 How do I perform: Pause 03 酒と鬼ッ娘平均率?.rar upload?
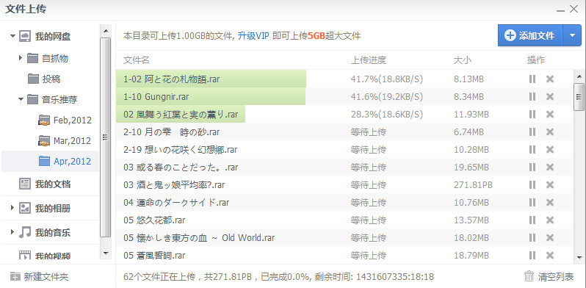coord(532,184)
